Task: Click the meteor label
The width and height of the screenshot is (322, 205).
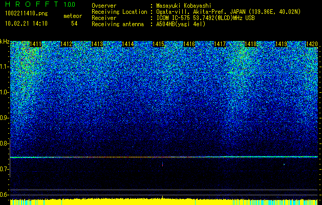Action: click(x=73, y=16)
